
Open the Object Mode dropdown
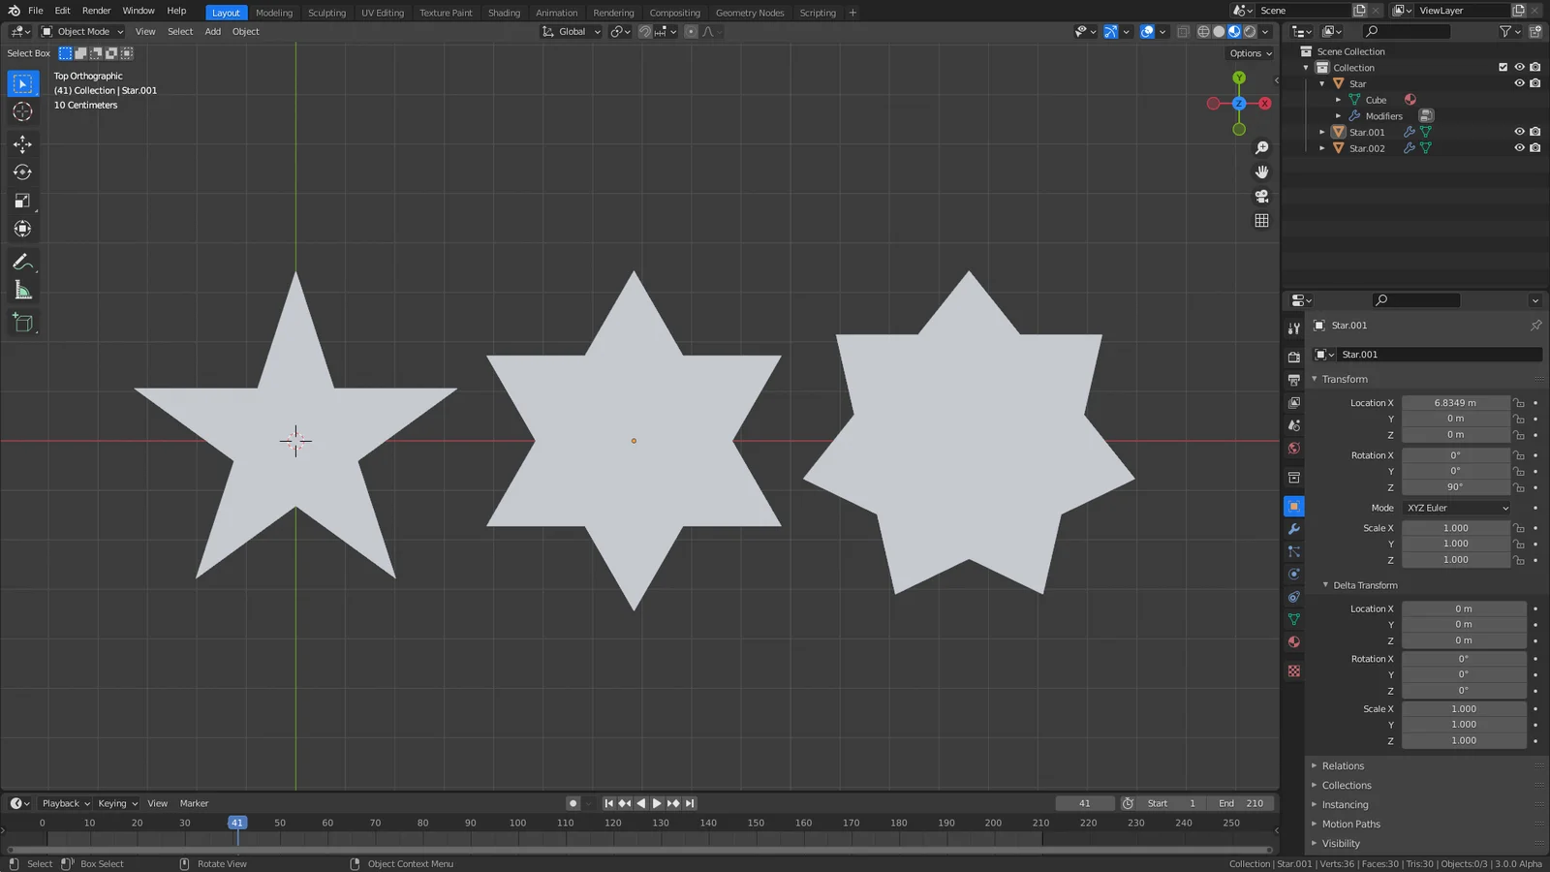pos(82,32)
